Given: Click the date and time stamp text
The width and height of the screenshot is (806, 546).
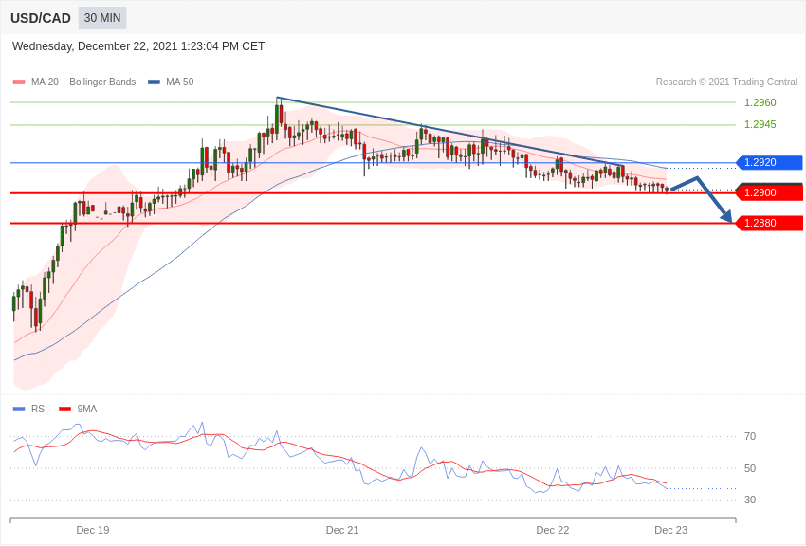Looking at the screenshot, I should [138, 46].
